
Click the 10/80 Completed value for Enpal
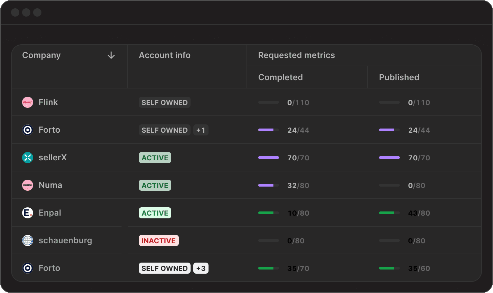pos(298,213)
